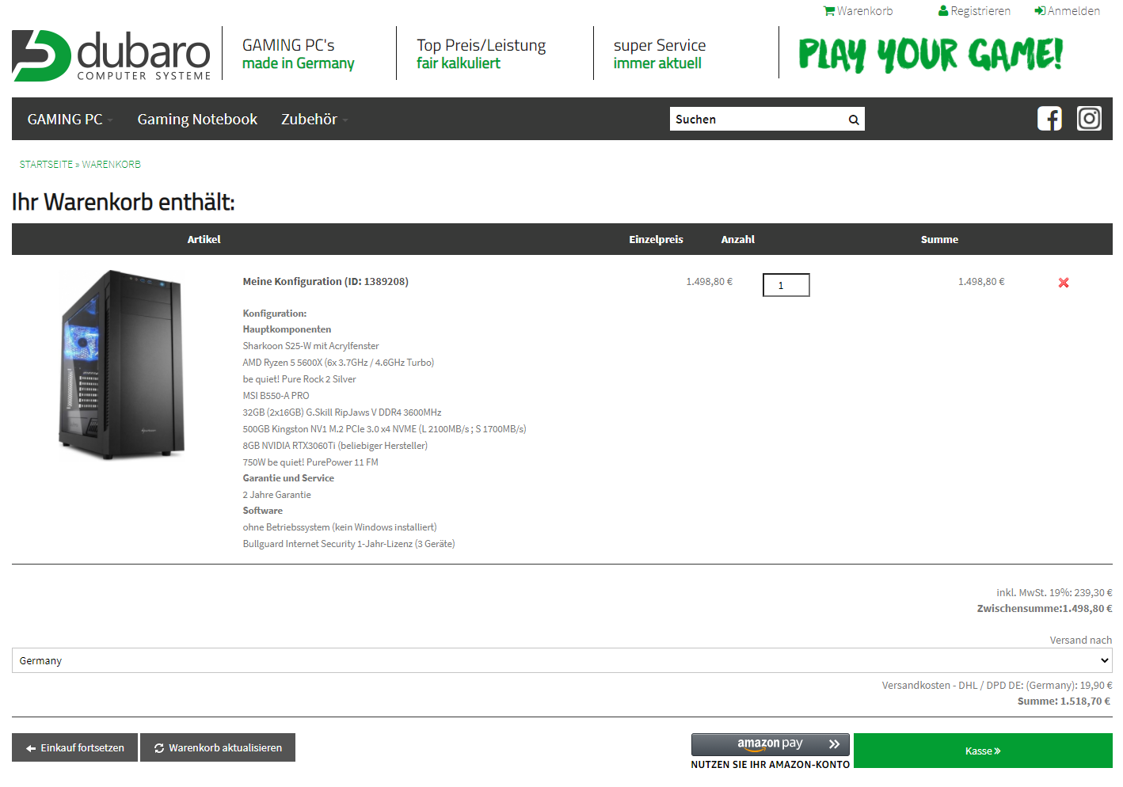
Task: Click 'AMD Ryzen 5 5600X' component line
Action: 338,363
